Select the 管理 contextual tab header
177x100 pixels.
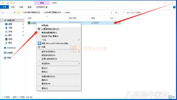click(42, 3)
